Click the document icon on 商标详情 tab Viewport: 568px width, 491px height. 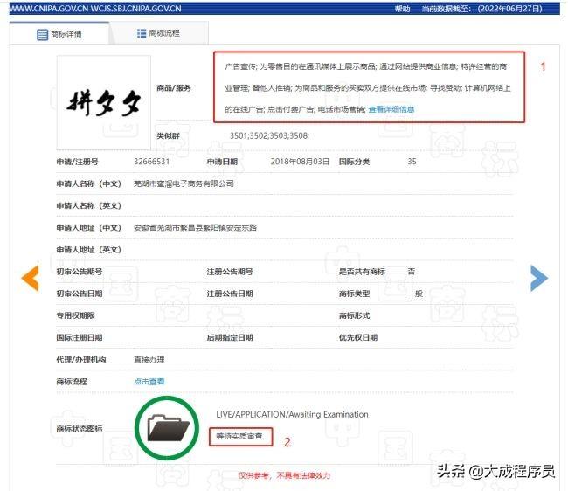coord(42,34)
